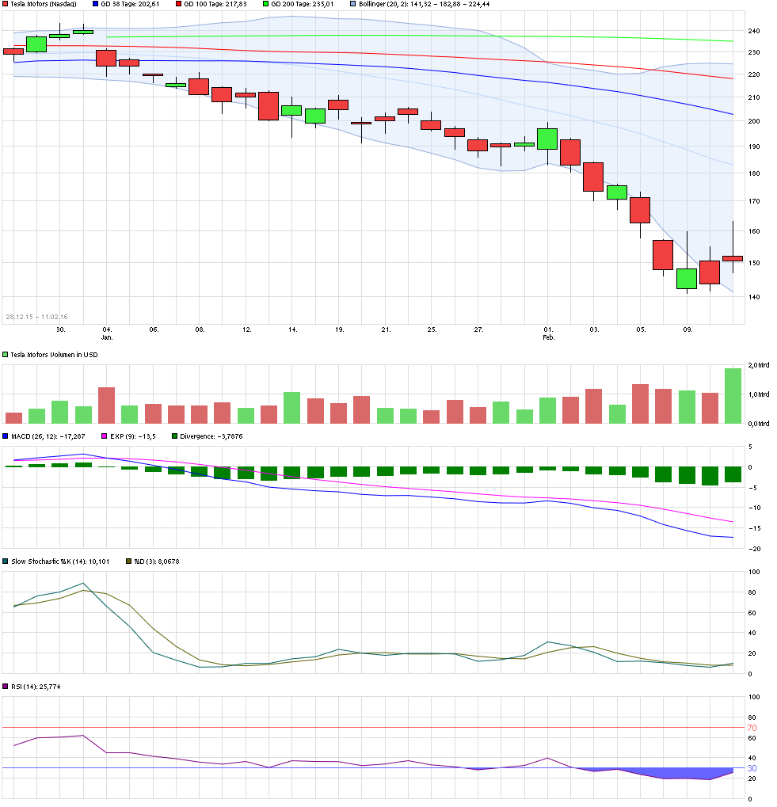777x807 pixels.
Task: Toggle the Tesla Motors candlestick series marker
Action: 6,5
